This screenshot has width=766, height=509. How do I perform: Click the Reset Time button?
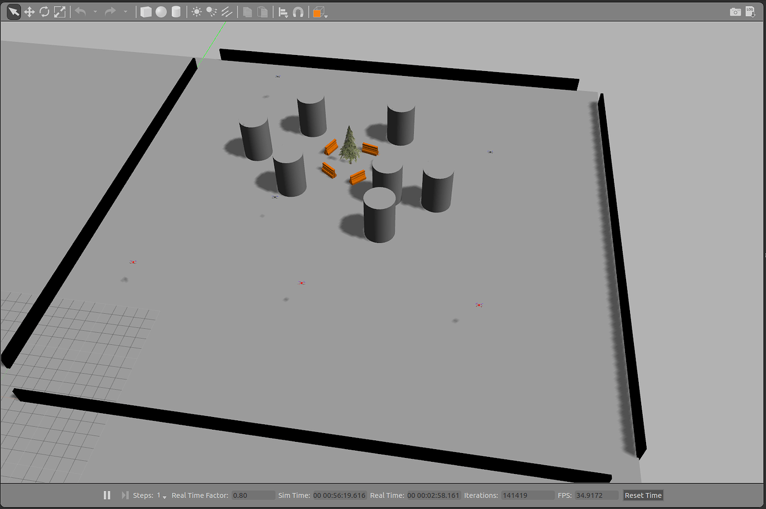[x=643, y=495]
